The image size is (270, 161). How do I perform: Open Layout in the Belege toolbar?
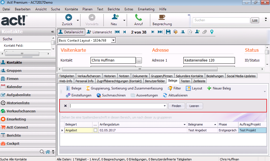point(194,88)
